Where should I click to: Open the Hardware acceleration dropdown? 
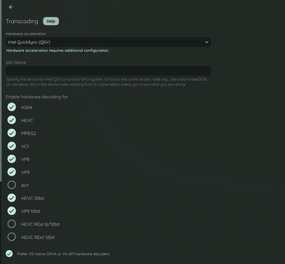point(108,42)
